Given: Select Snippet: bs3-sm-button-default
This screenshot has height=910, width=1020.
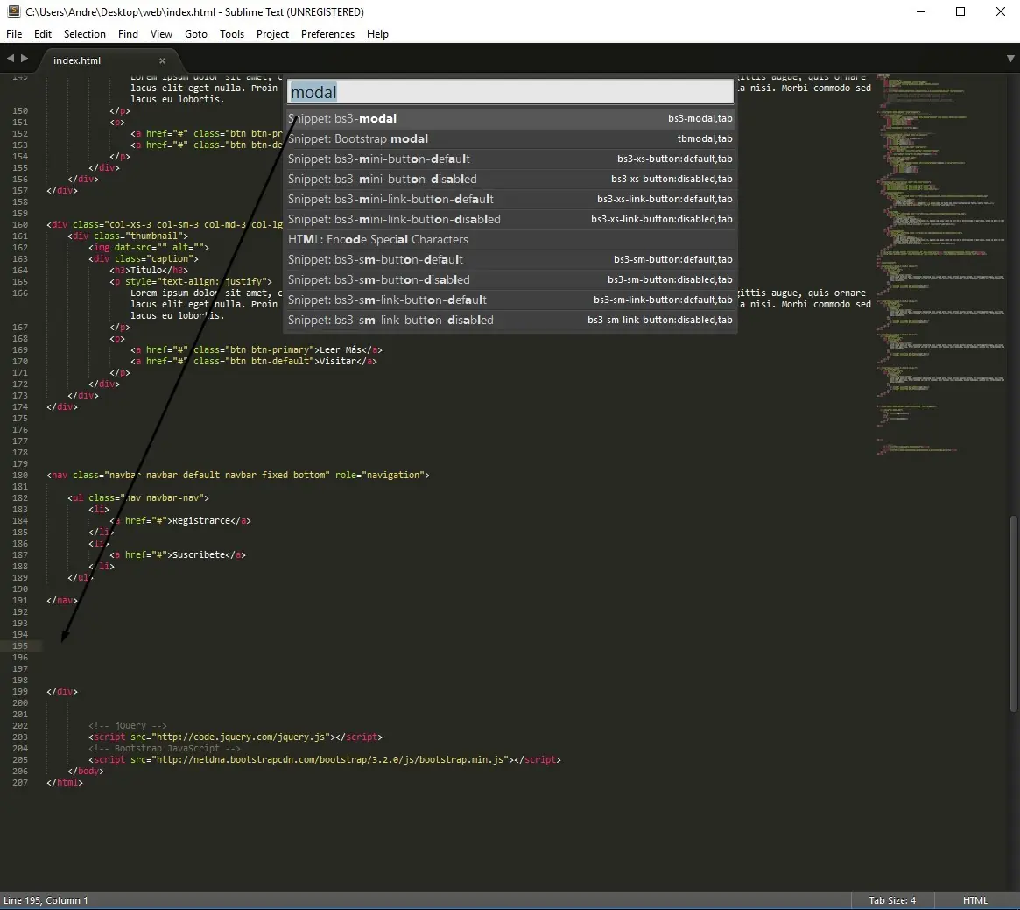Looking at the screenshot, I should [x=510, y=260].
